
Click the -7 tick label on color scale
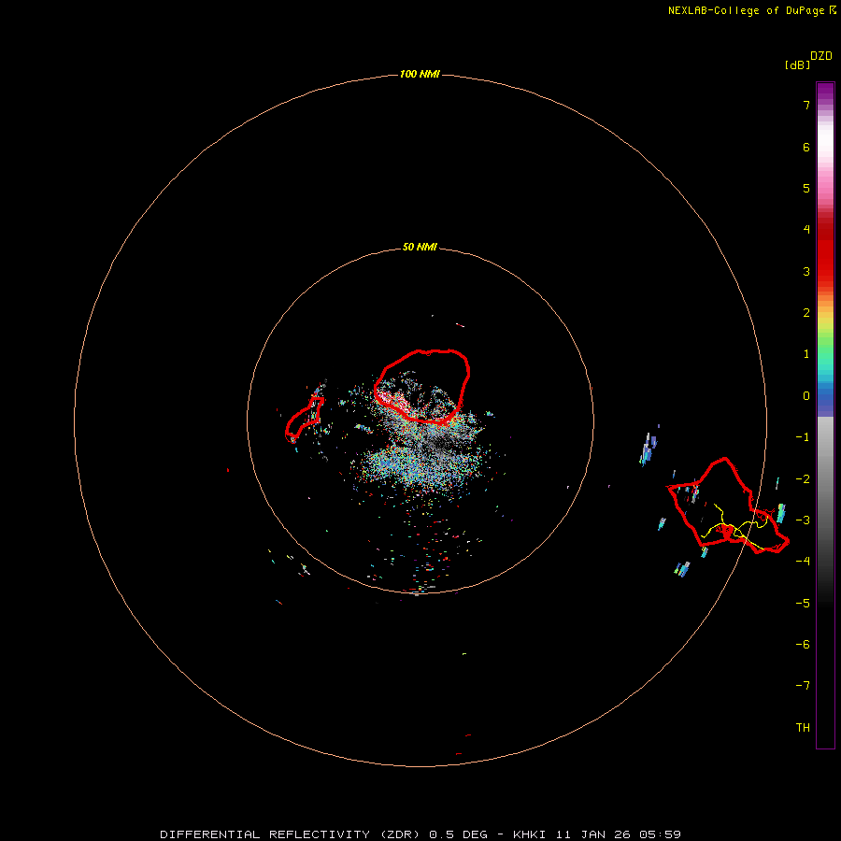click(x=803, y=686)
